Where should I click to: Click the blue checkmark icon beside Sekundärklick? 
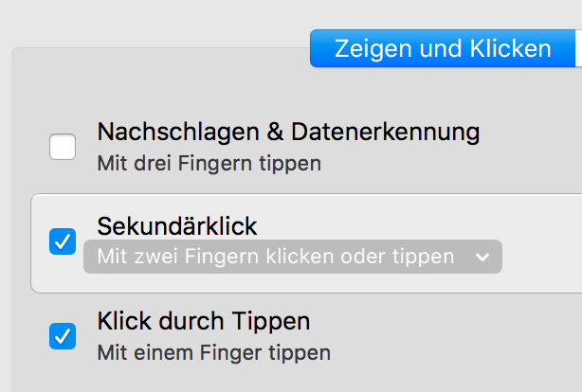tap(63, 242)
